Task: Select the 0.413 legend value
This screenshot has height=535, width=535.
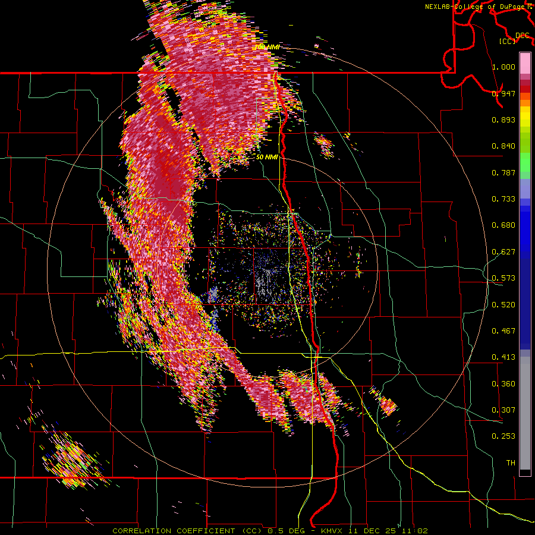Action: (503, 357)
